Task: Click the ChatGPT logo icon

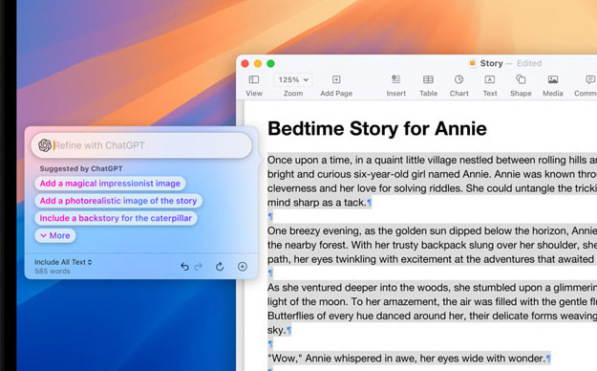Action: click(x=45, y=145)
